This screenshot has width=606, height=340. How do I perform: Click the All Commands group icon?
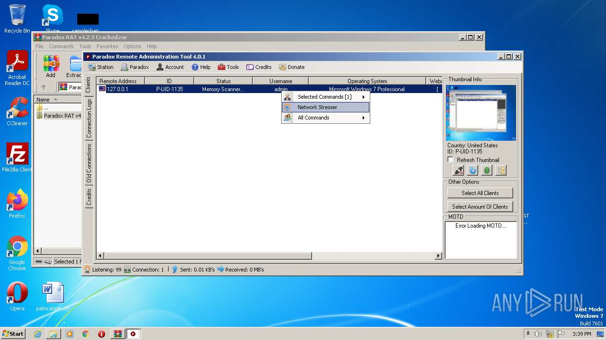(287, 118)
